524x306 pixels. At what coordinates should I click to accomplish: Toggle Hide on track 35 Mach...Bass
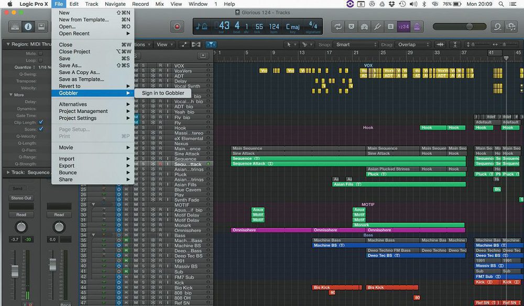(x=126, y=240)
